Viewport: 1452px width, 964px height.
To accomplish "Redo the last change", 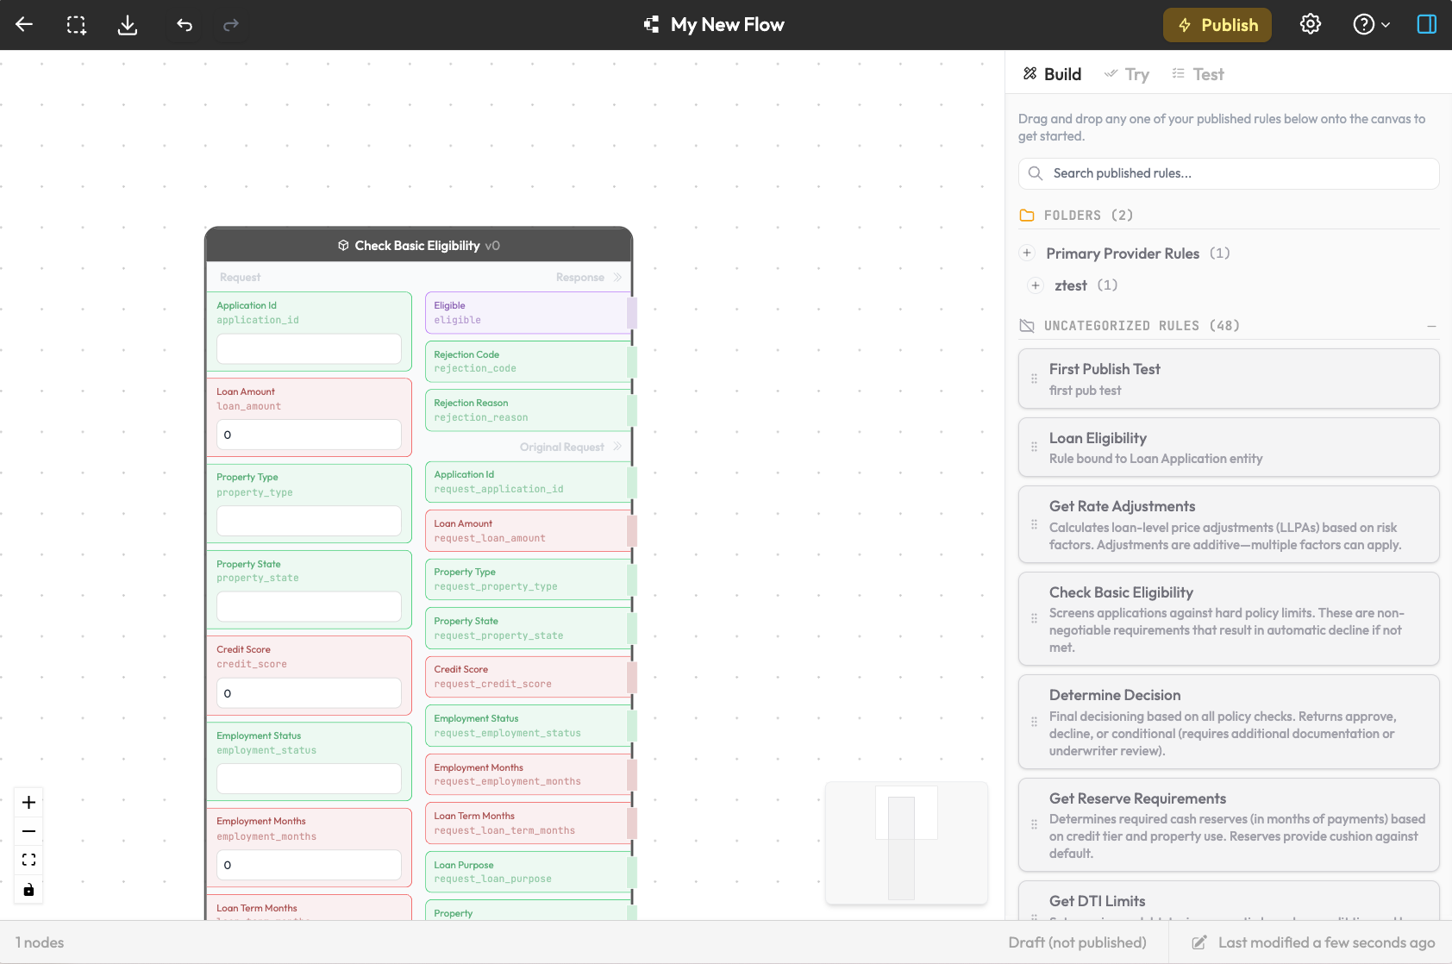I will pos(230,24).
